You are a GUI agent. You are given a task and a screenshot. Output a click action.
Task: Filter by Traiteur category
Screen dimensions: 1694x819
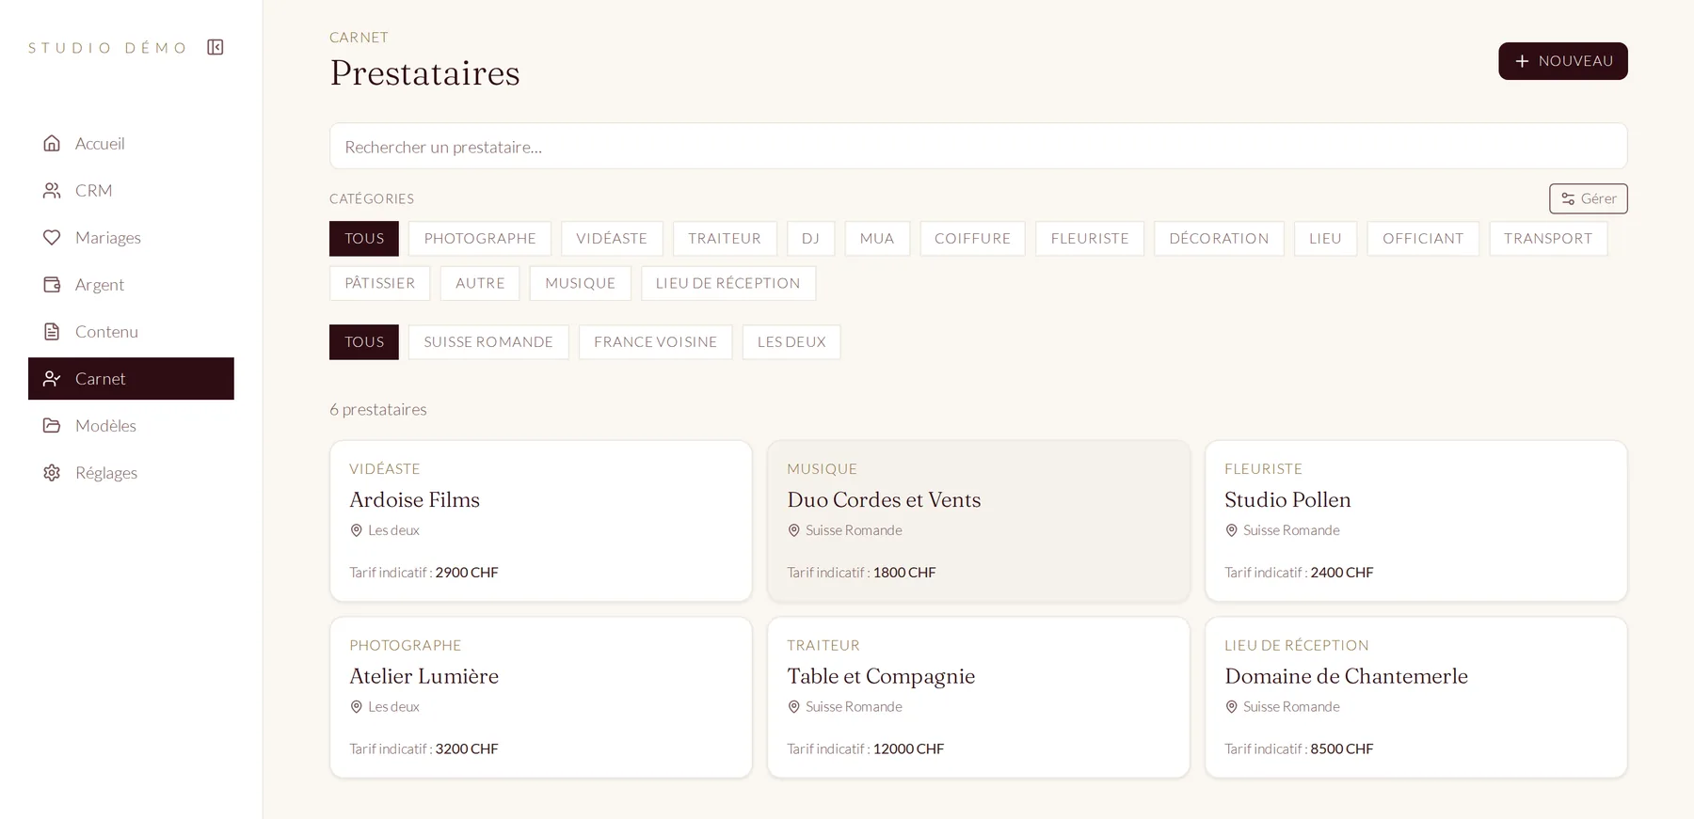pyautogui.click(x=725, y=239)
